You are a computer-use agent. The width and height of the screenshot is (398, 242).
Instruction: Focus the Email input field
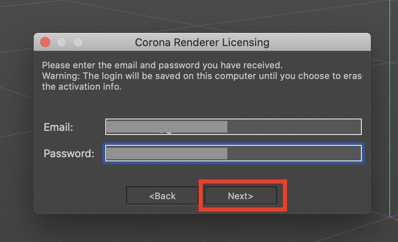point(294,127)
